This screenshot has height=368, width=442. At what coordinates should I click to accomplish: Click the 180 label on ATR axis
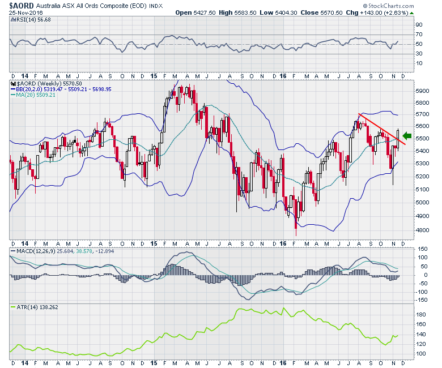pos(421,315)
